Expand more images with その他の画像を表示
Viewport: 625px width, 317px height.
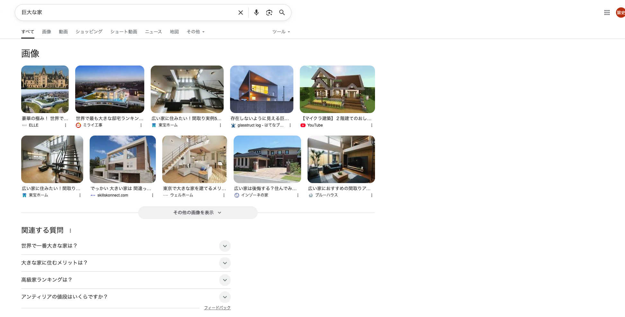click(x=198, y=213)
